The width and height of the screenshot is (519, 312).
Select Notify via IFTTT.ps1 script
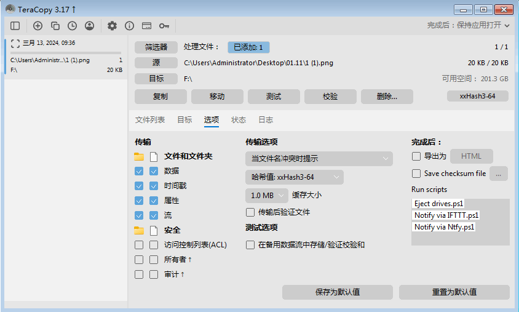coord(446,215)
